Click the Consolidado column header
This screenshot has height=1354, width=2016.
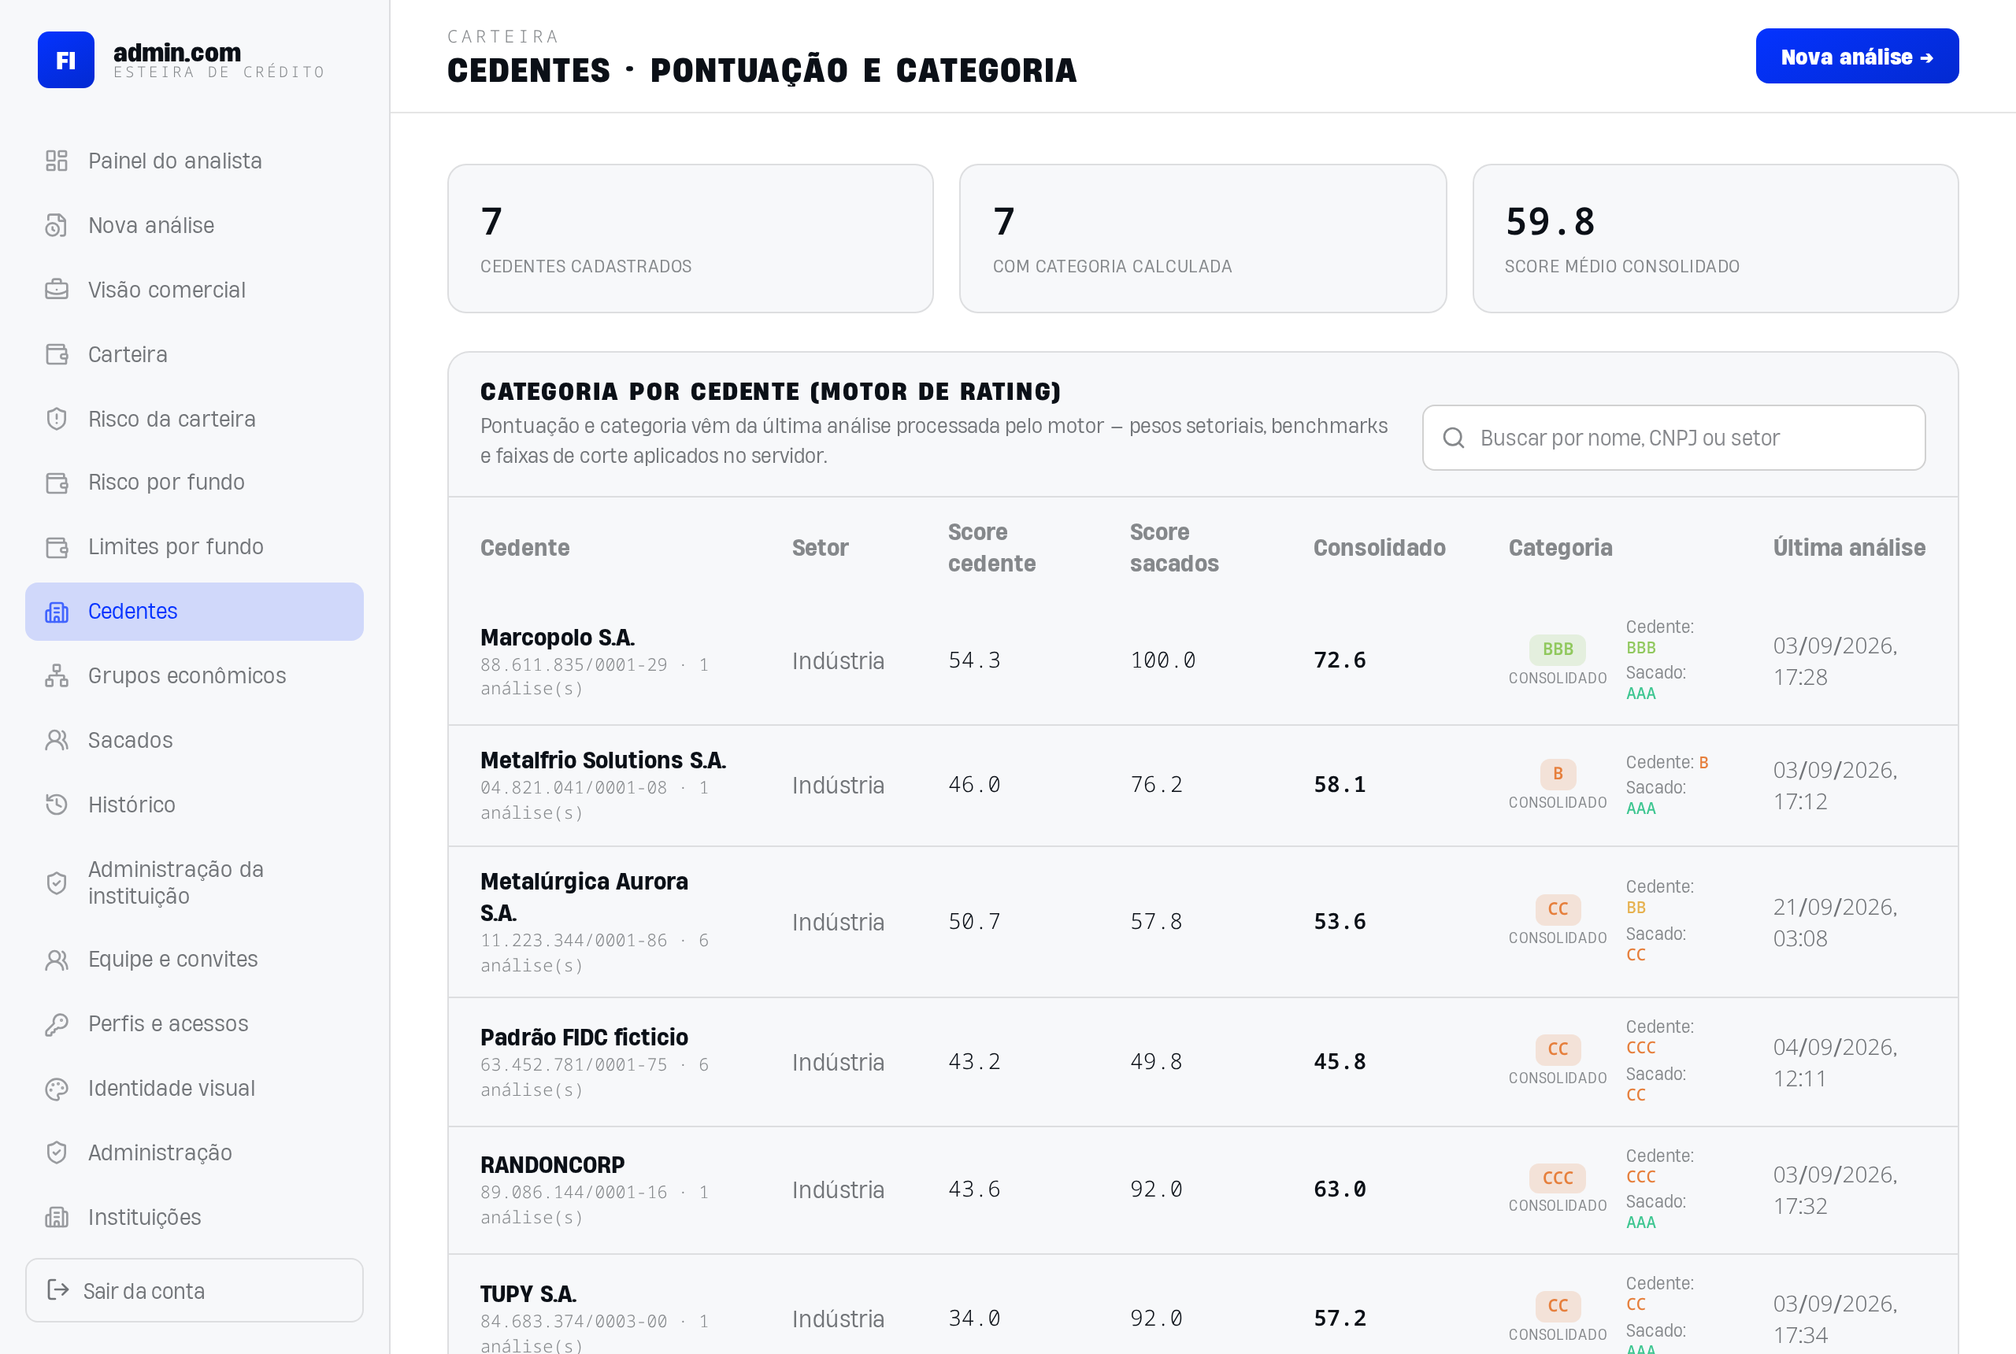1379,547
